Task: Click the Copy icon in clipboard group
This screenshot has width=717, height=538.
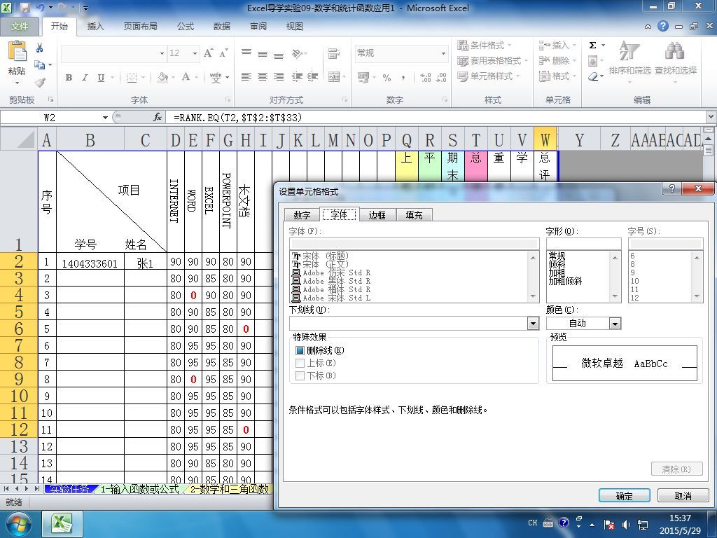Action: pos(40,65)
